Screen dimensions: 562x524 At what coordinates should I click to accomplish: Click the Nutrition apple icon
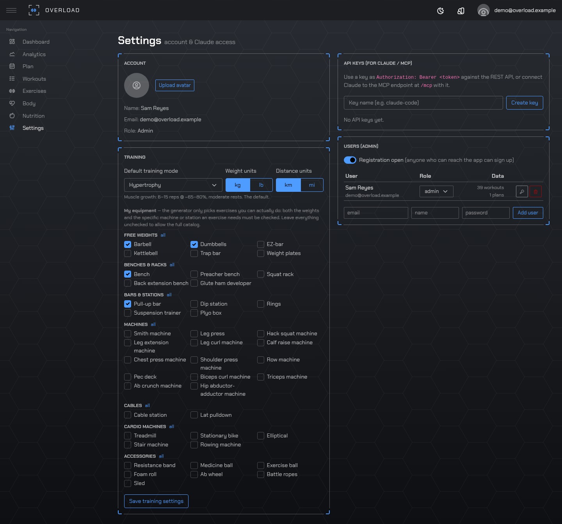pos(12,116)
